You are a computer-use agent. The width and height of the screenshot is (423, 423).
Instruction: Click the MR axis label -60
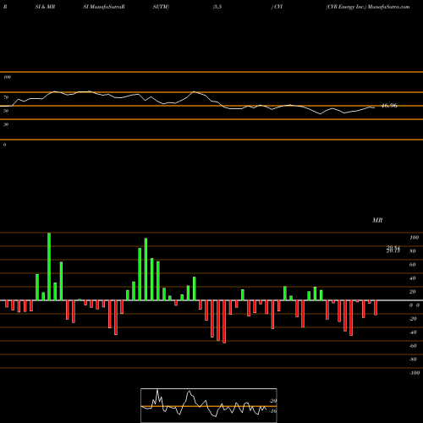point(413,346)
